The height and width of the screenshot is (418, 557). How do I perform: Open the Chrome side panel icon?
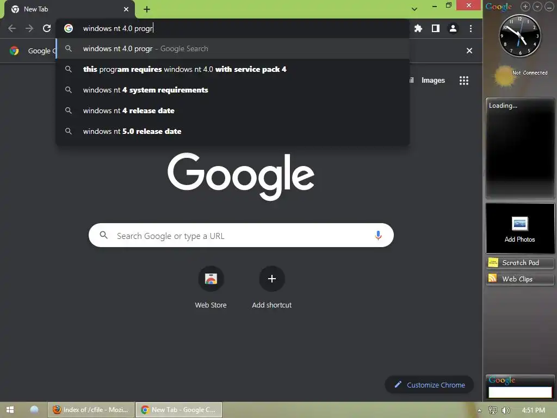436,28
